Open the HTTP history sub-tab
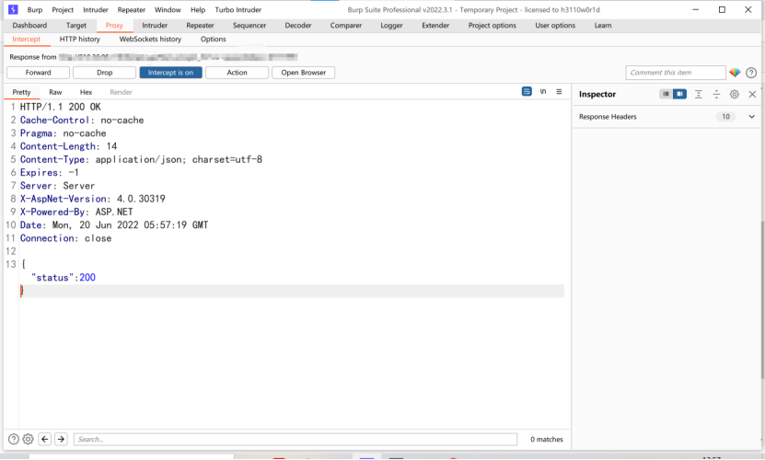The image size is (765, 460). tap(79, 39)
